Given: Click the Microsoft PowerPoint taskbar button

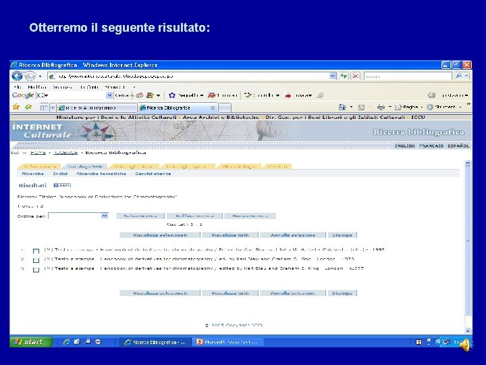Looking at the screenshot, I should click(228, 342).
